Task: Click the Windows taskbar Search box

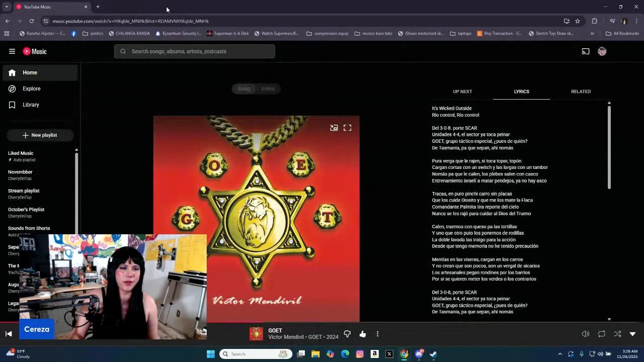Action: pos(256,354)
